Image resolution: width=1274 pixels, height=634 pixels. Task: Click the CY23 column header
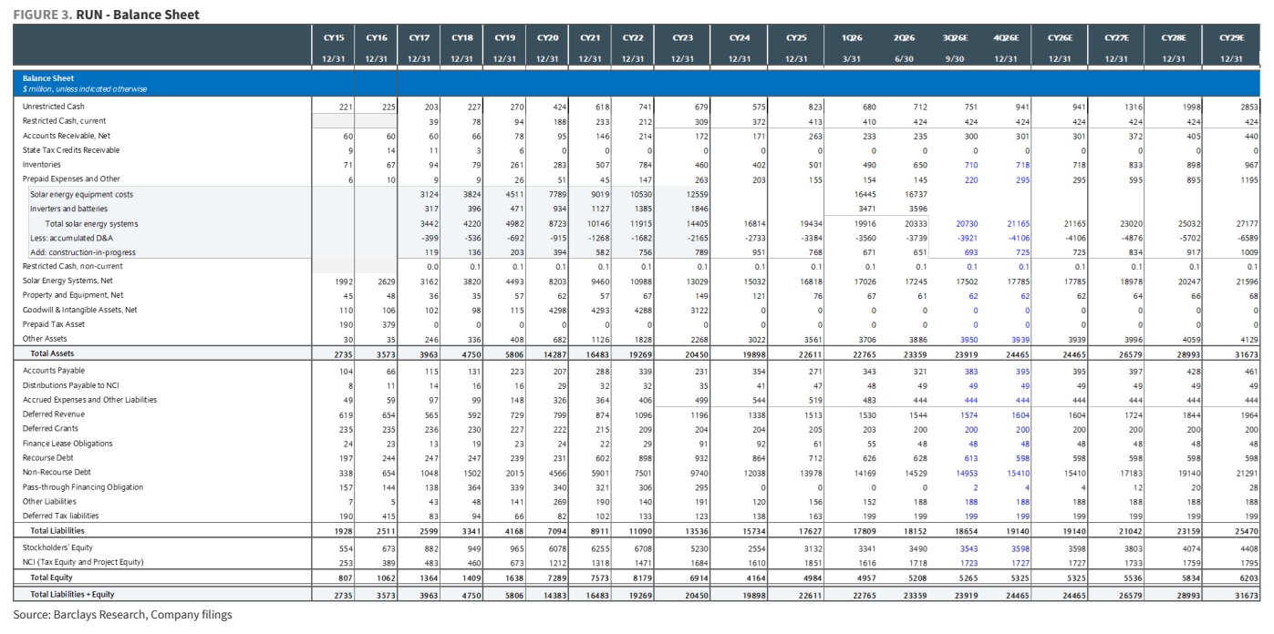[683, 38]
